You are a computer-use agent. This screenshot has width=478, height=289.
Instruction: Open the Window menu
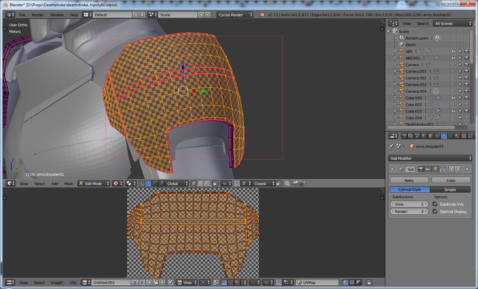pos(57,15)
